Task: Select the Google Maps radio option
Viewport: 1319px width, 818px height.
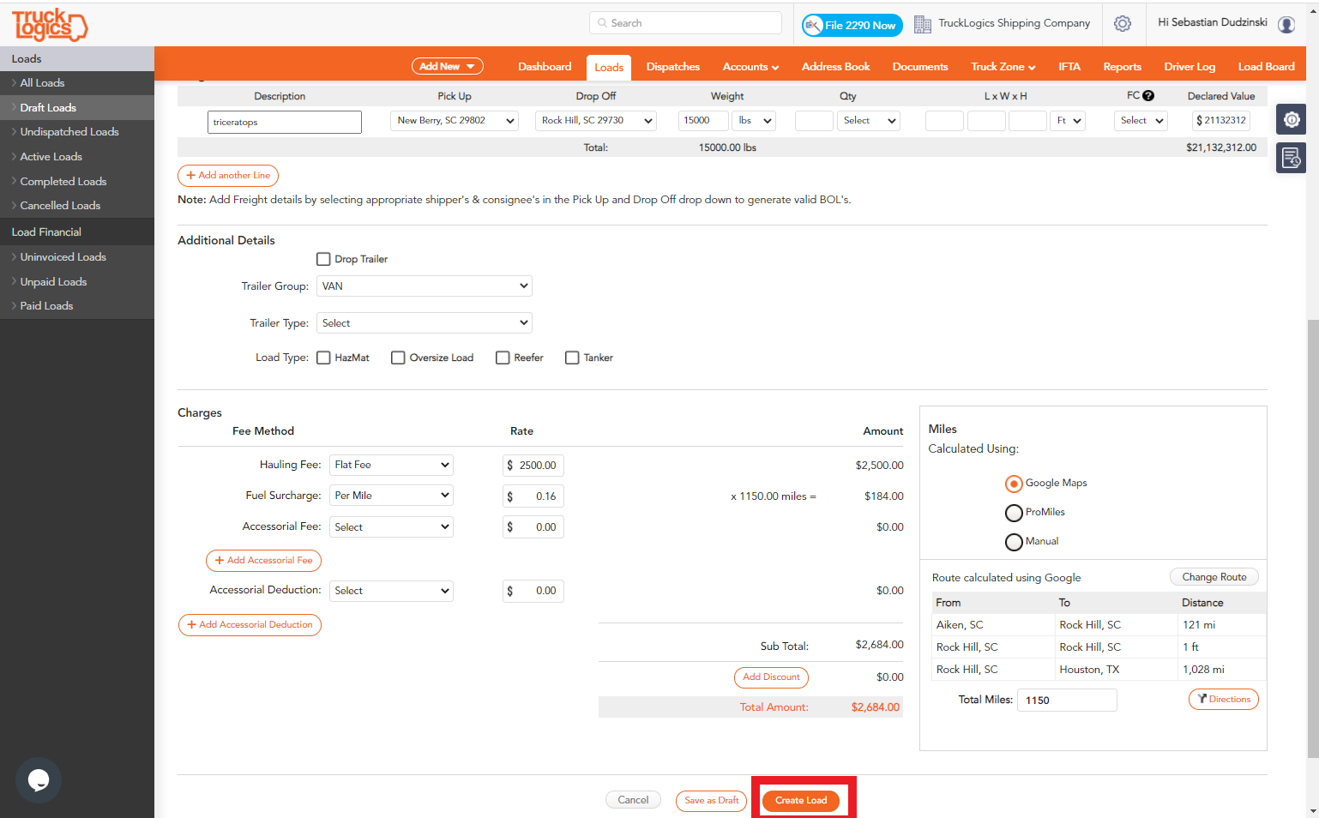Action: pyautogui.click(x=1014, y=484)
